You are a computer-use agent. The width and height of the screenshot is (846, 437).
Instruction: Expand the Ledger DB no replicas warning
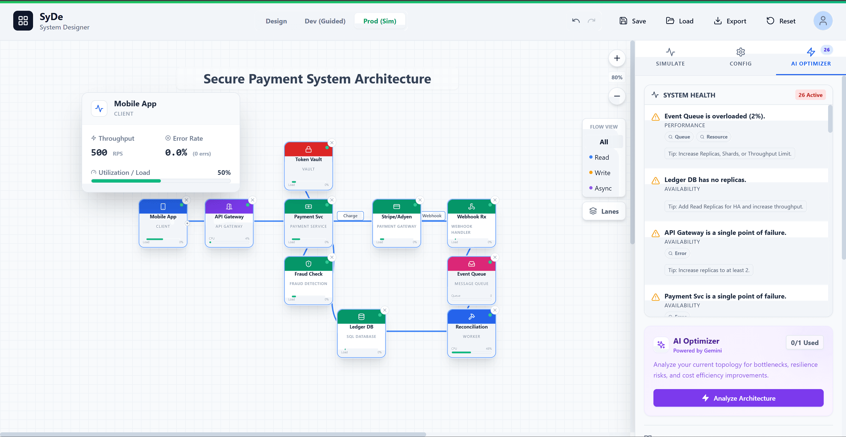[706, 180]
